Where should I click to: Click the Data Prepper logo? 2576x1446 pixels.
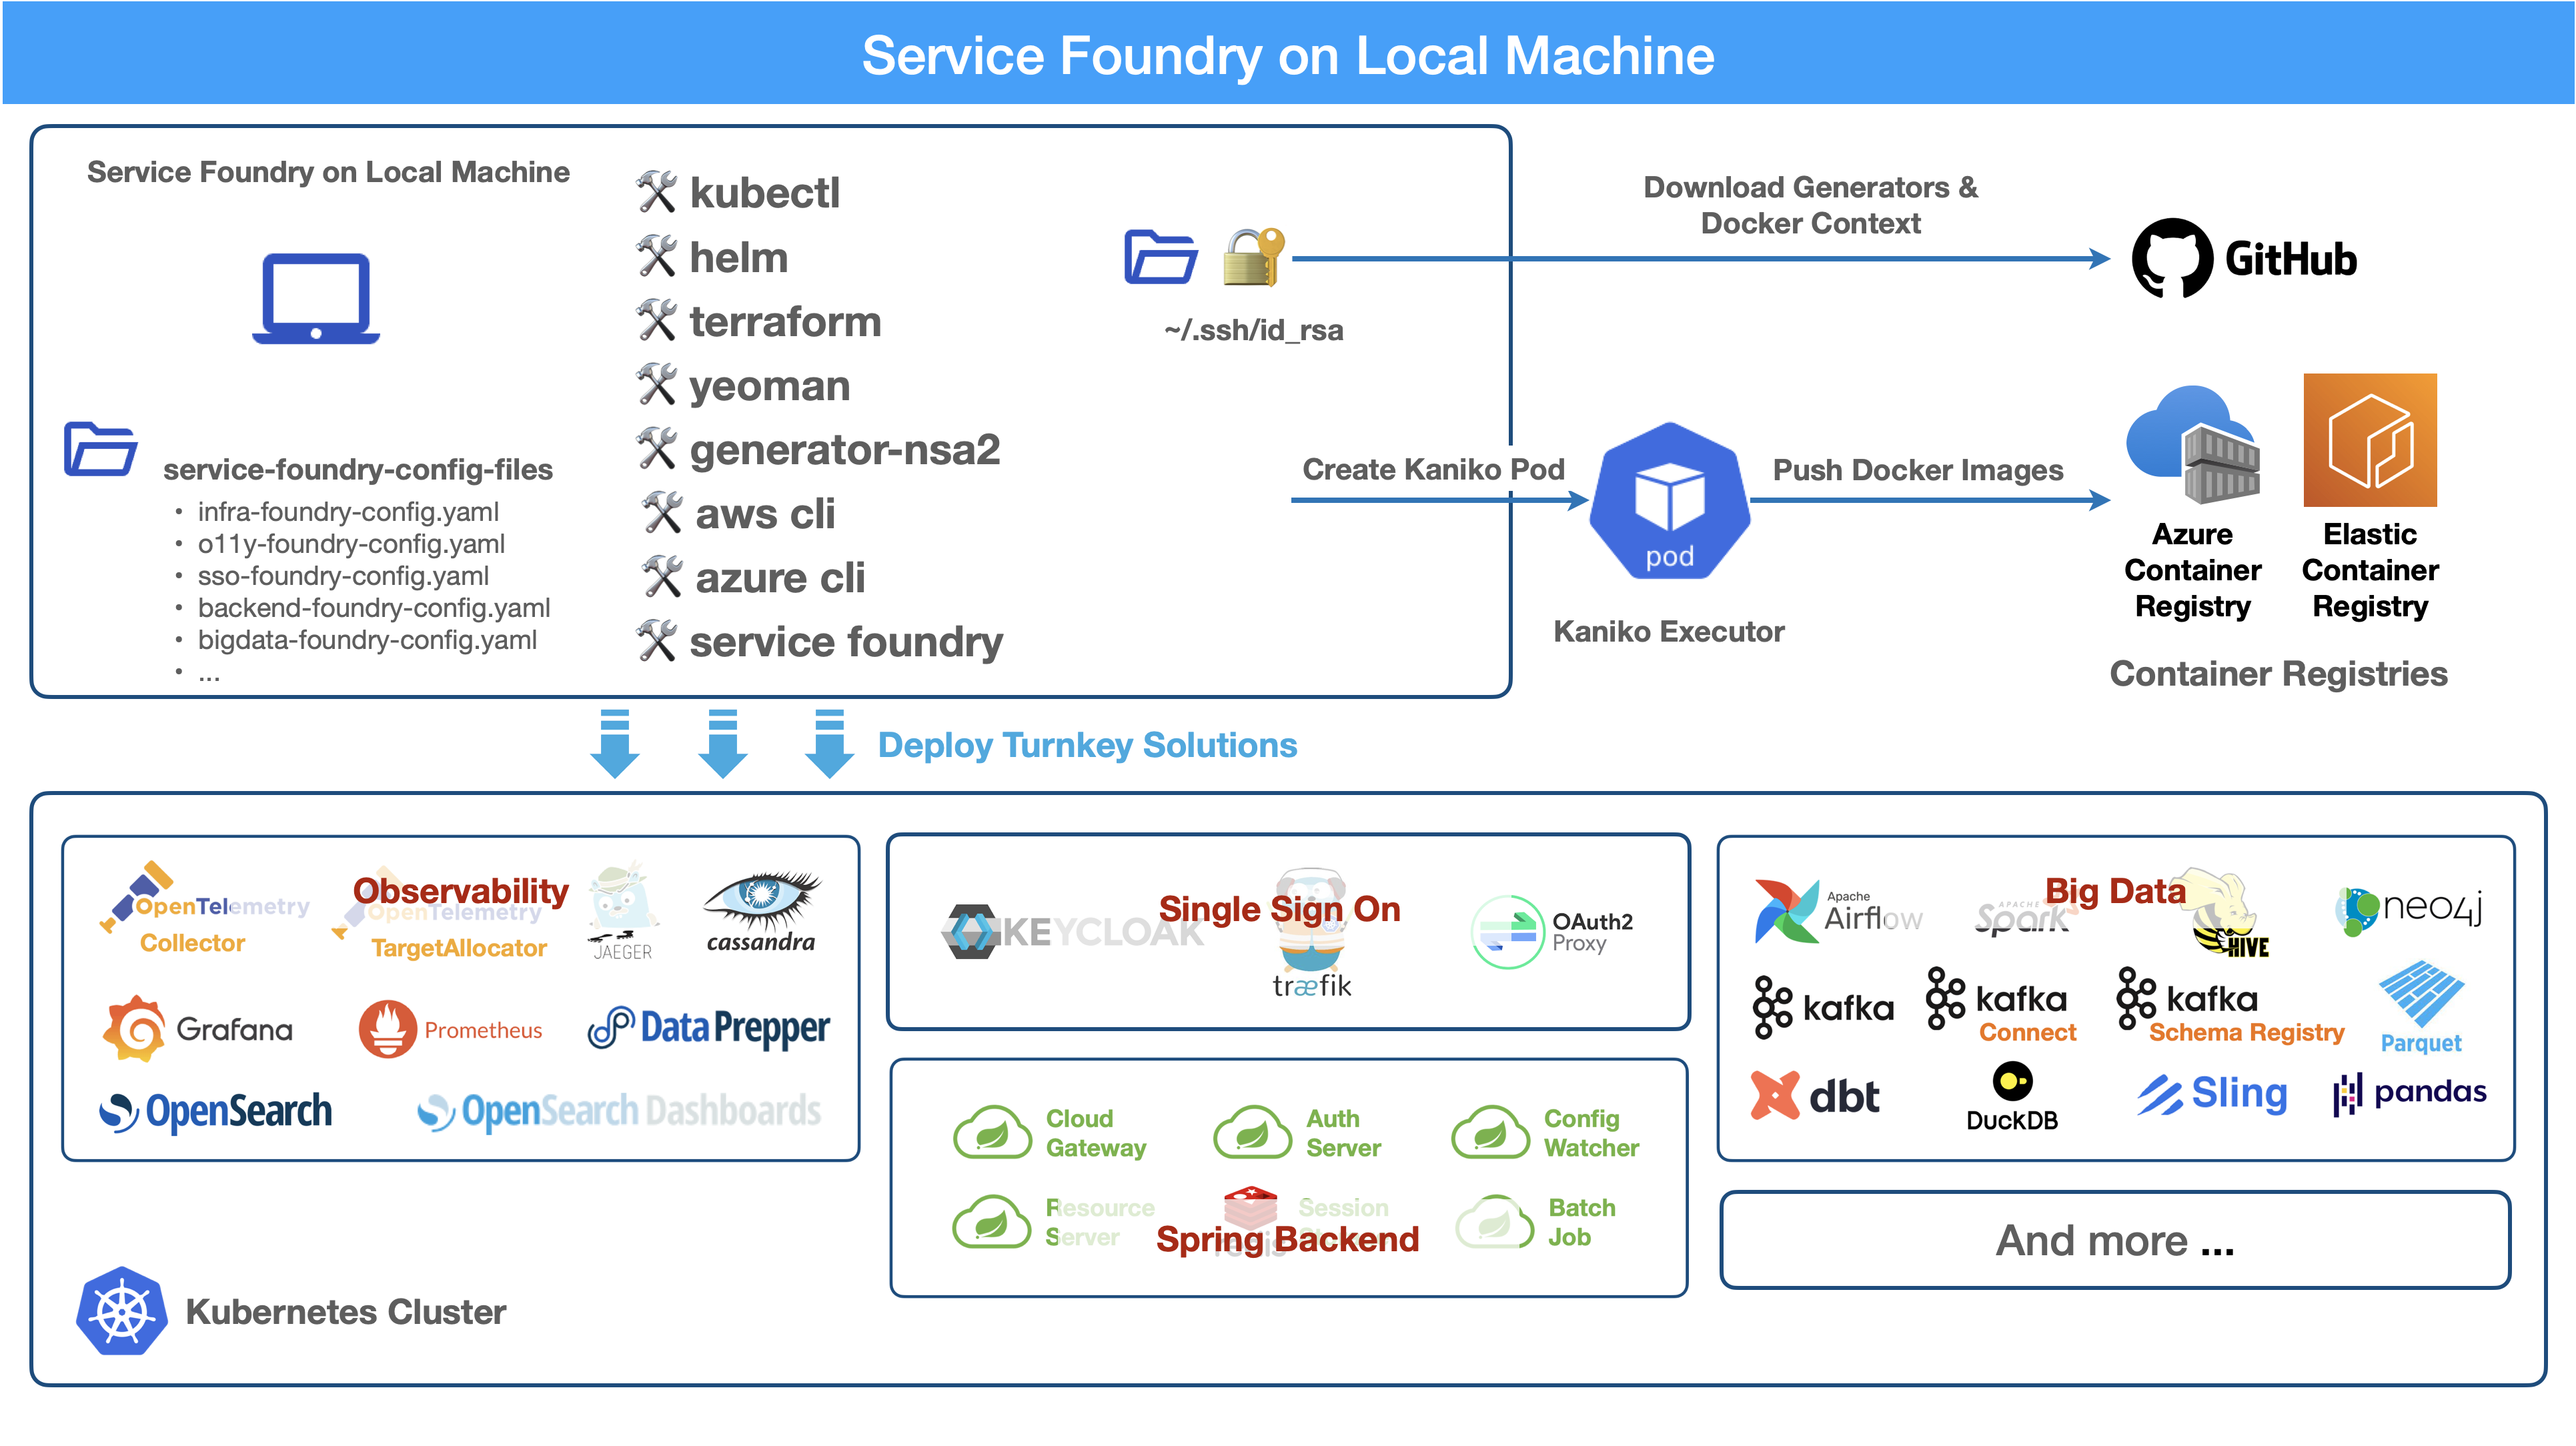pos(709,1028)
